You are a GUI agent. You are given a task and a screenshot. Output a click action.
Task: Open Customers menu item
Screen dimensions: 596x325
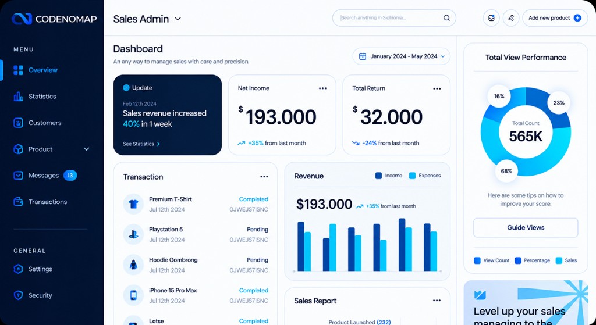(x=45, y=123)
